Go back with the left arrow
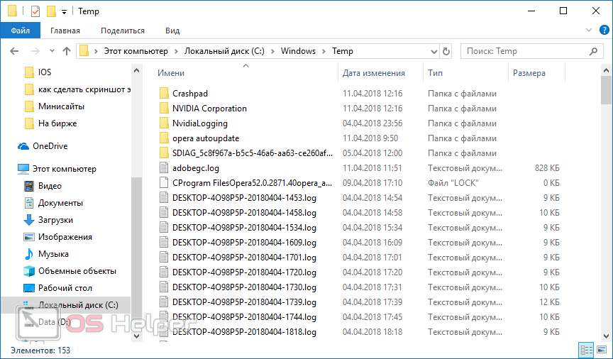Viewport: 613px width, 359px height. (x=14, y=51)
